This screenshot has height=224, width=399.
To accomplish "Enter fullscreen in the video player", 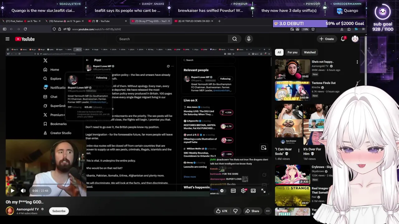I will point(263,191).
